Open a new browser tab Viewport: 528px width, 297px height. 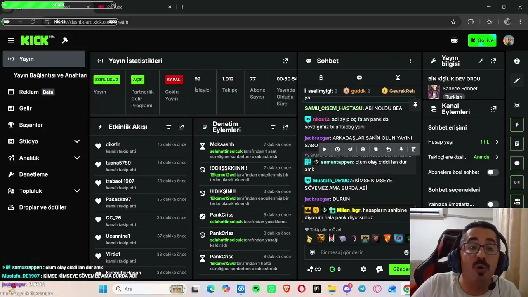tap(182, 7)
